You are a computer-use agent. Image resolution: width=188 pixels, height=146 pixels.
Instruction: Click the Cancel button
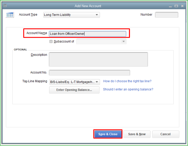pos(165,134)
